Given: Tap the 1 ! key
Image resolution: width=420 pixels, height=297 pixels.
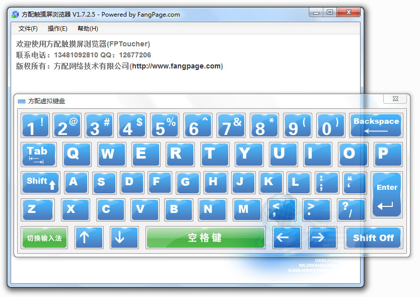Looking at the screenshot, I should (x=35, y=125).
